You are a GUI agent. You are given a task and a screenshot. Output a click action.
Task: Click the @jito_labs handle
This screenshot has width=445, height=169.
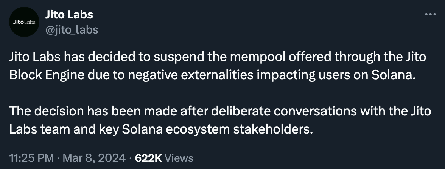coord(72,29)
